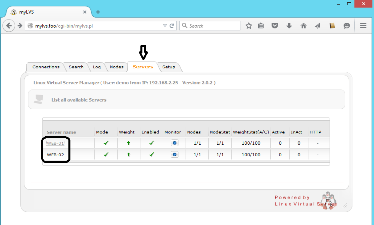Image resolution: width=374 pixels, height=225 pixels.
Task: Open the search engine magnifier dropdown
Action: click(185, 26)
